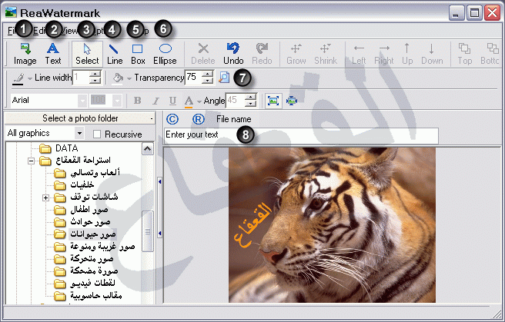Select the صور حوادث folder

click(x=90, y=222)
